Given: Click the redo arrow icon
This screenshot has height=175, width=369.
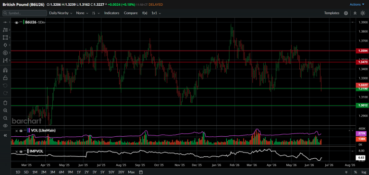Looking at the screenshot, I should [x=5, y=93].
